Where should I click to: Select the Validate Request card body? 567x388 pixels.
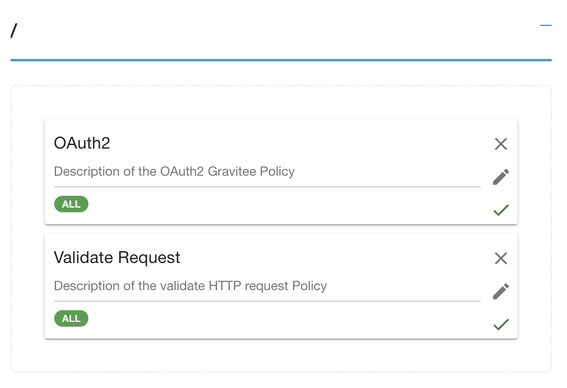[x=281, y=286]
